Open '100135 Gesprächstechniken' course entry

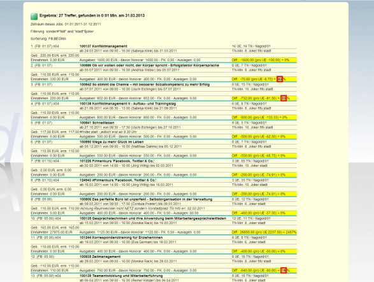153,218
